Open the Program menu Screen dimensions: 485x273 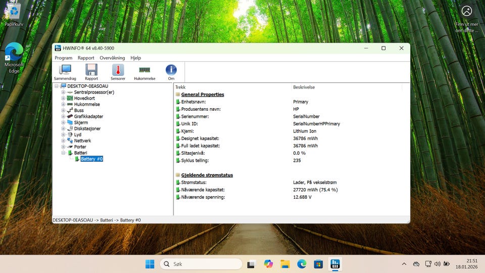(64, 58)
